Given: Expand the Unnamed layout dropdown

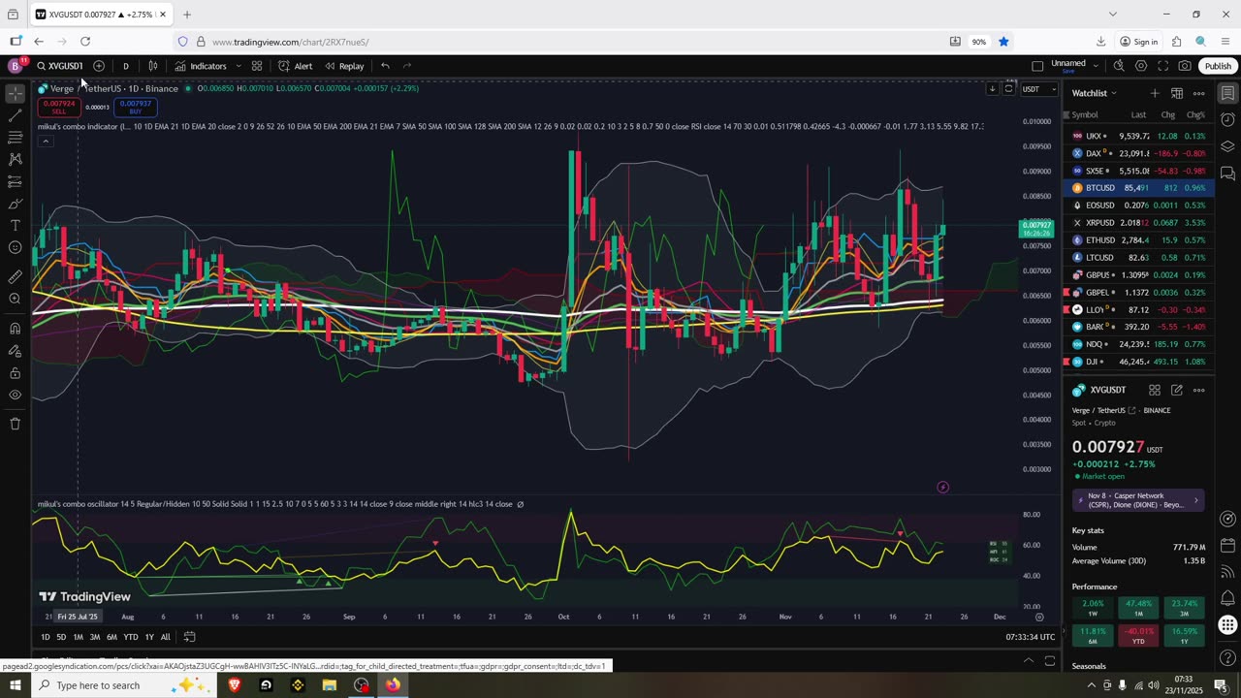Looking at the screenshot, I should point(1095,66).
